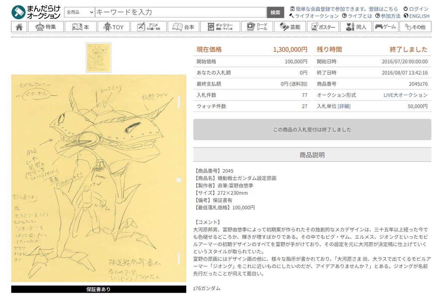Open the ゲーム category
This screenshot has width=438, height=295.
pos(385,27)
